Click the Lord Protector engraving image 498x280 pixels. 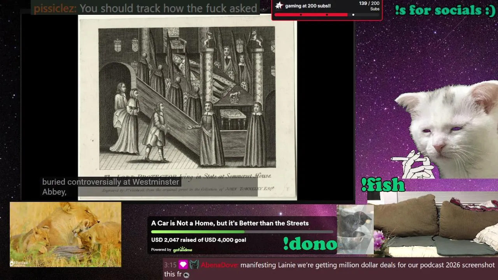(x=188, y=108)
